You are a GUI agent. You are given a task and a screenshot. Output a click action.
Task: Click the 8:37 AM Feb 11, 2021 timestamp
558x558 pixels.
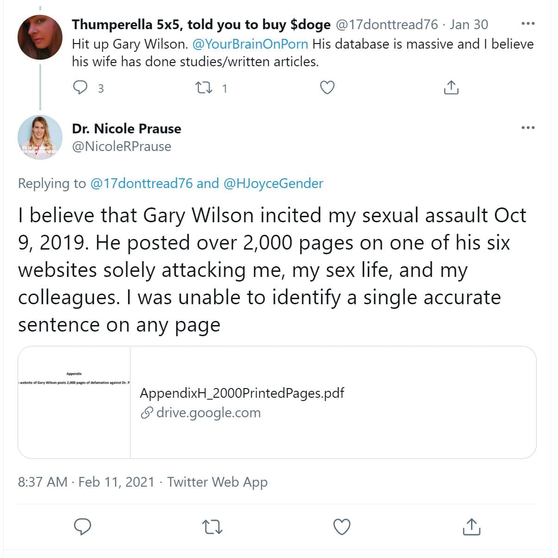point(86,482)
